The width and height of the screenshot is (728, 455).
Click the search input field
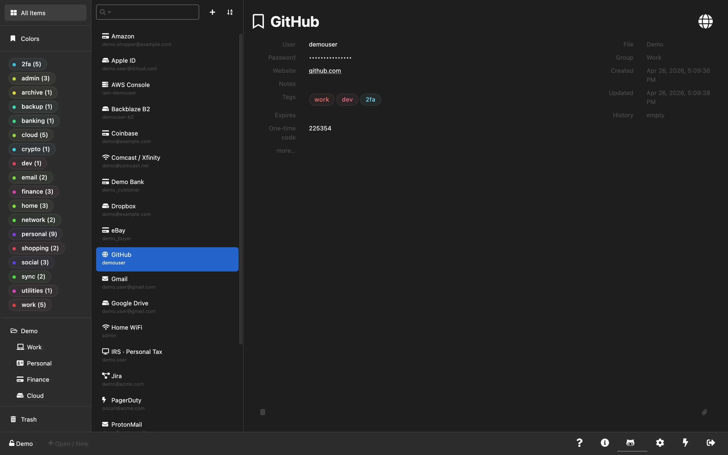(147, 12)
